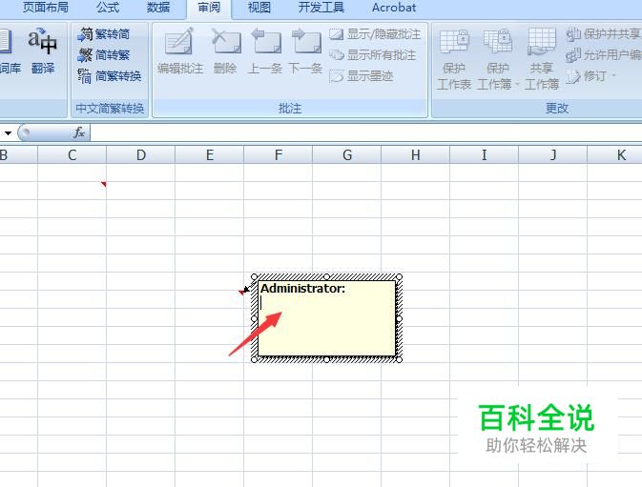Select column G header

347,155
